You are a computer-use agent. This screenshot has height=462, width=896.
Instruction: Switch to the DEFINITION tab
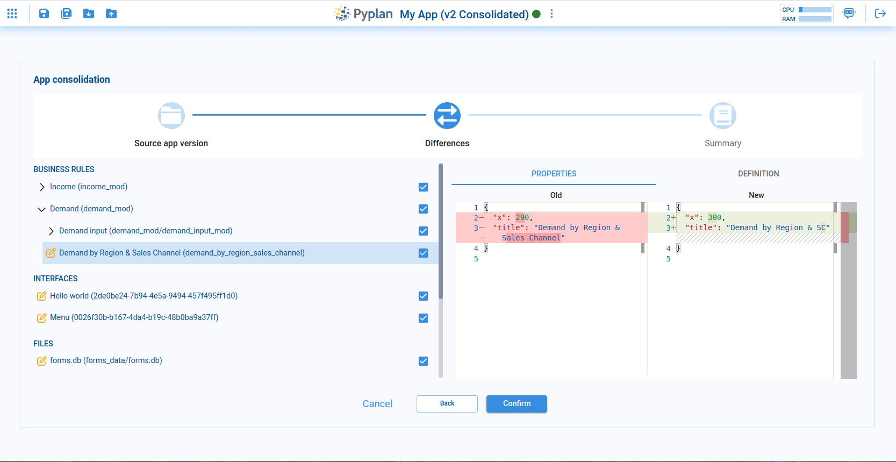(758, 174)
